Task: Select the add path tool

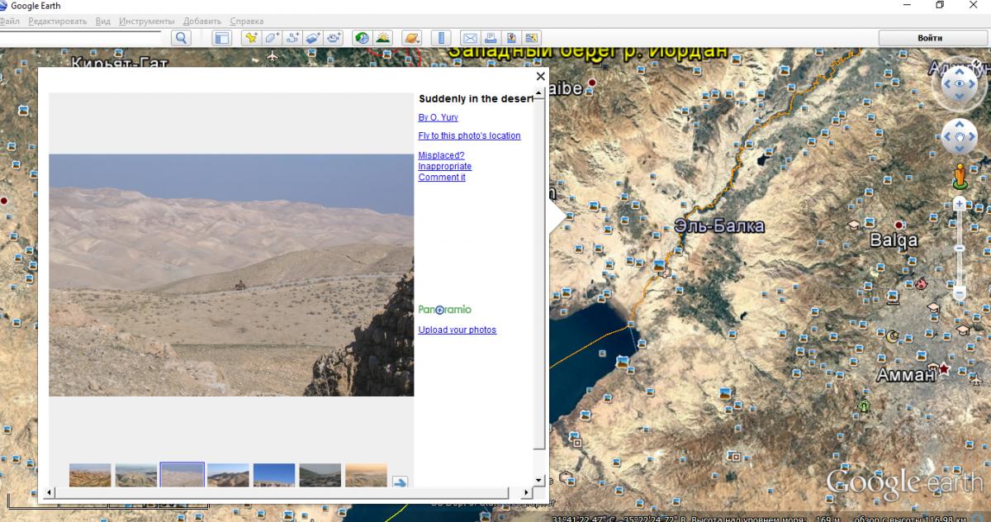Action: (293, 38)
